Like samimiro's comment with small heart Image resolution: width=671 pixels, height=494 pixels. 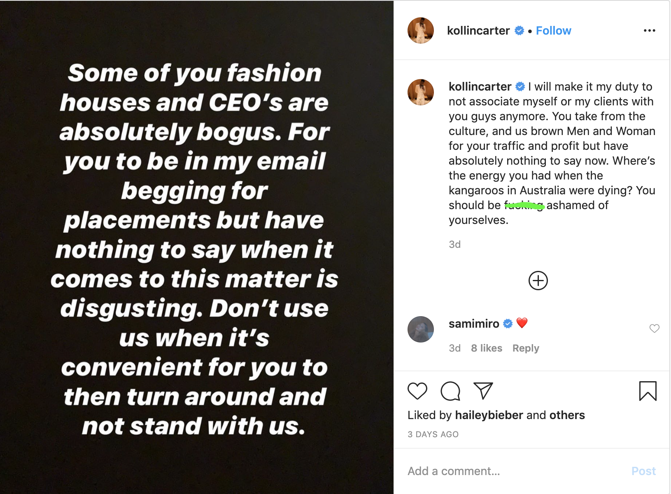pos(654,329)
